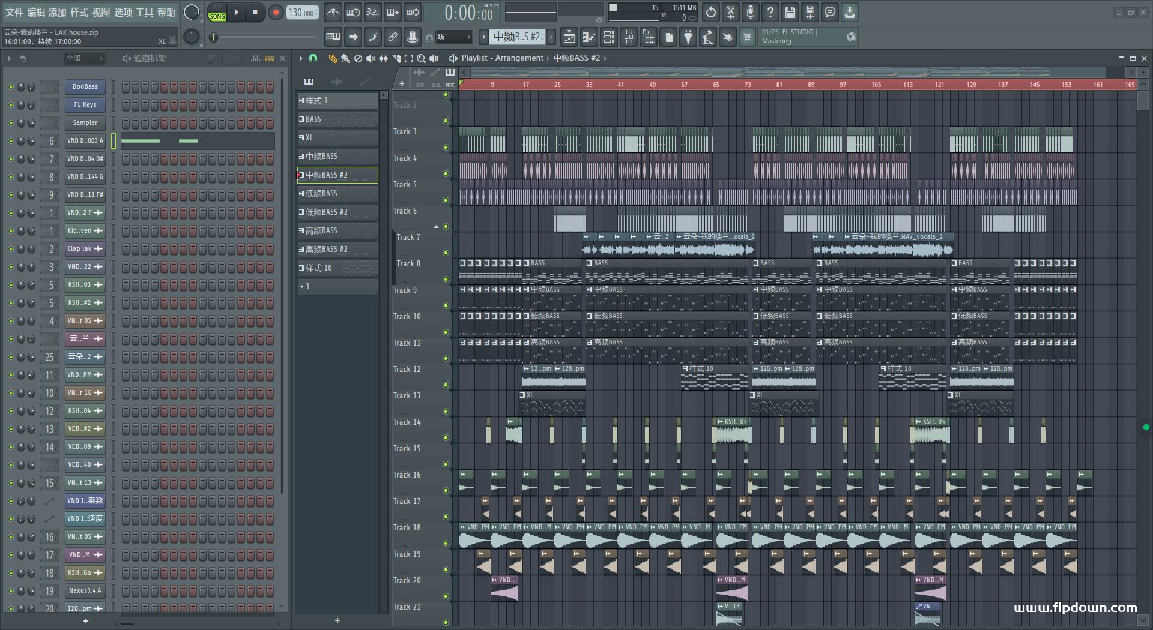Open the shopping cart content library icon
The height and width of the screenshot is (630, 1153).
click(x=747, y=37)
